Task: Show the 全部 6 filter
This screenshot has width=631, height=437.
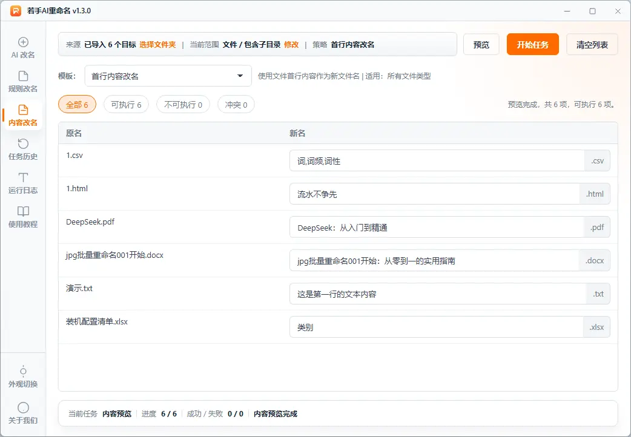Action: tap(78, 105)
